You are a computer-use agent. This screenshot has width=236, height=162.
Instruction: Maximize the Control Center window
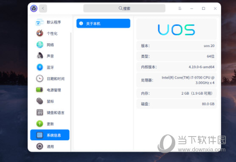pyautogui.click(x=203, y=8)
